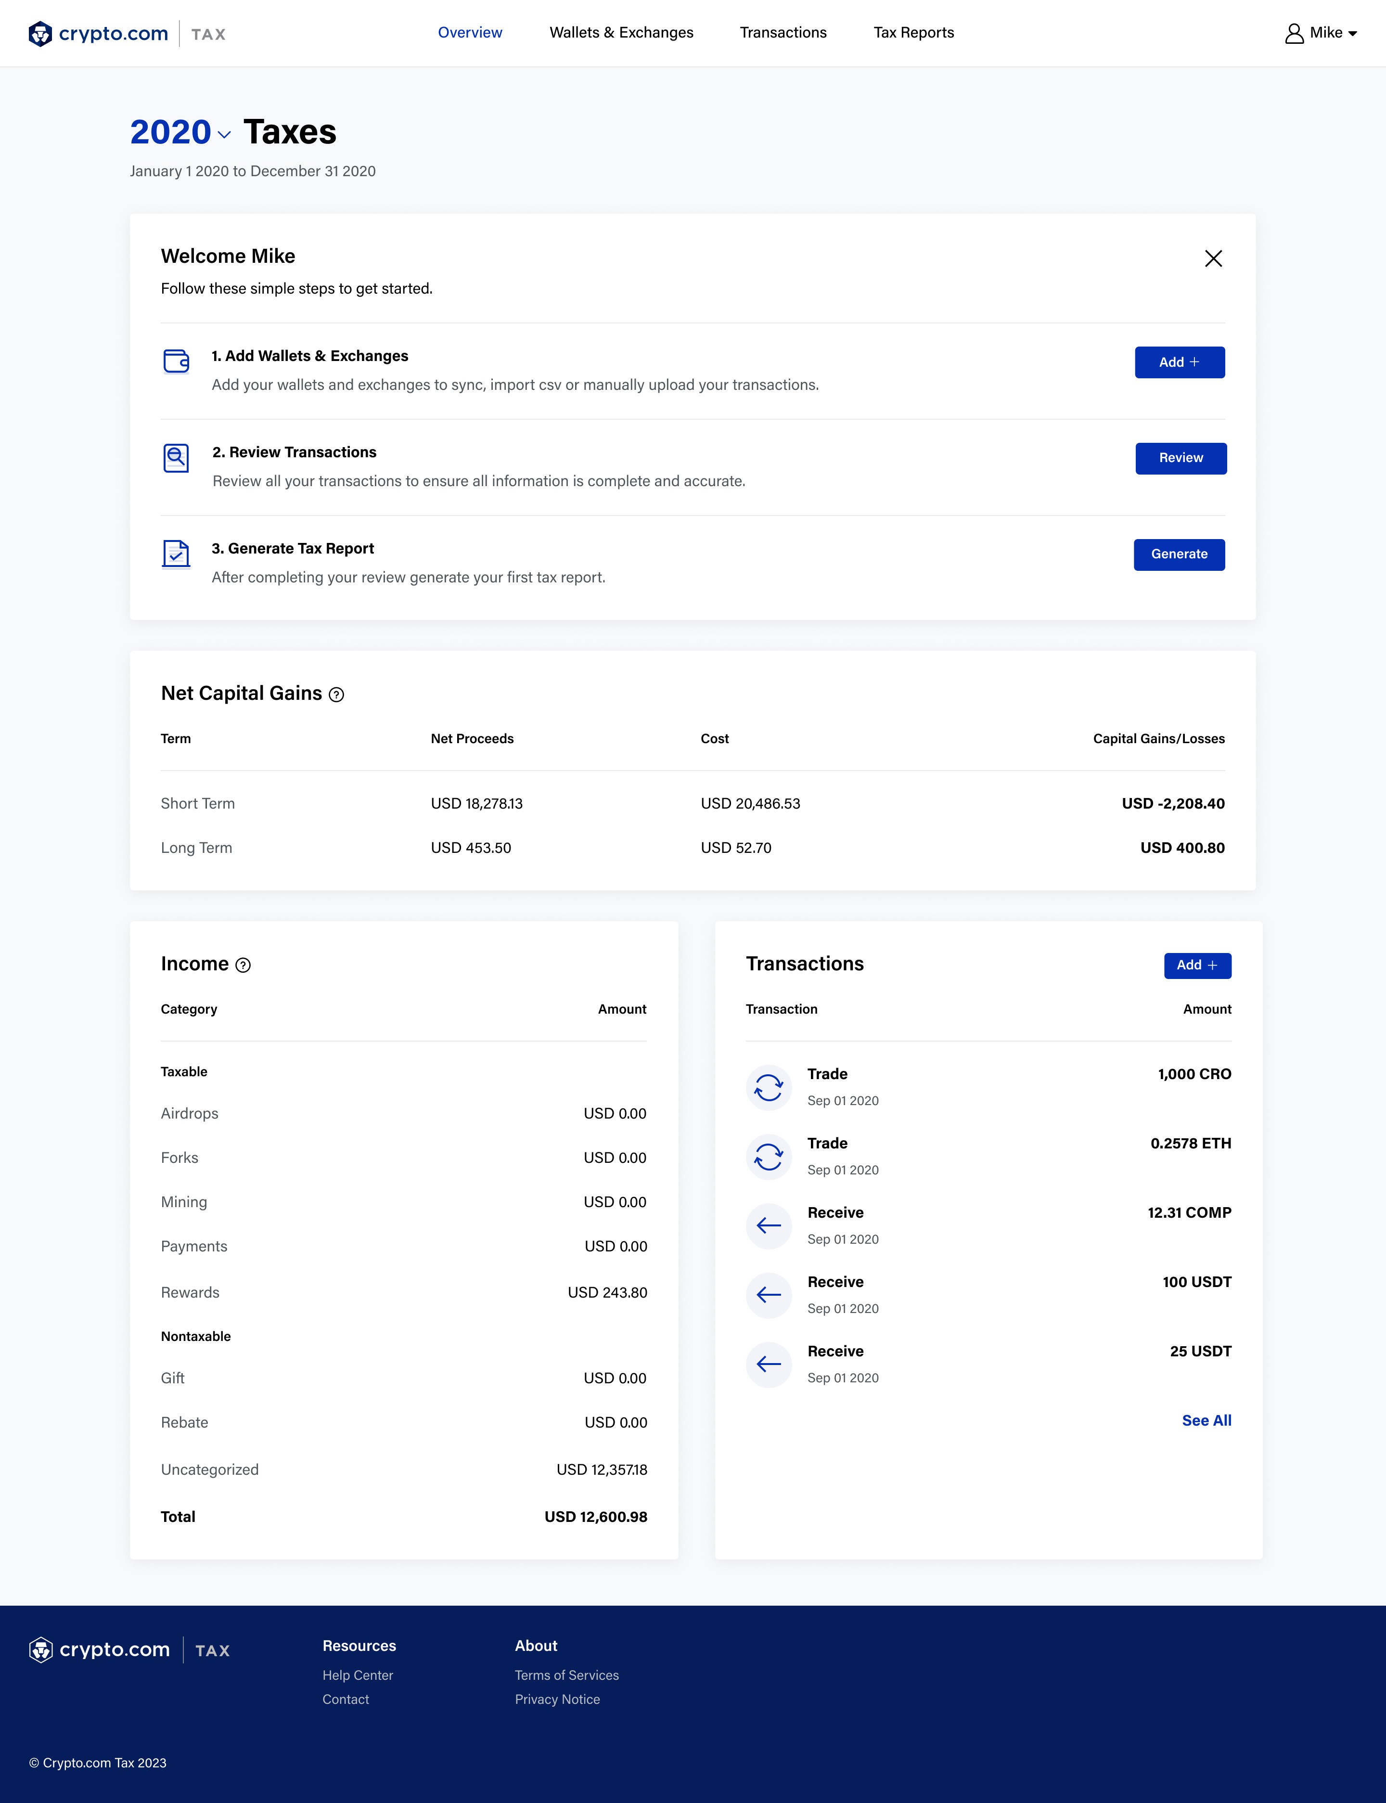Image resolution: width=1386 pixels, height=1803 pixels.
Task: Go to Wallets & Exchanges tab
Action: coord(621,32)
